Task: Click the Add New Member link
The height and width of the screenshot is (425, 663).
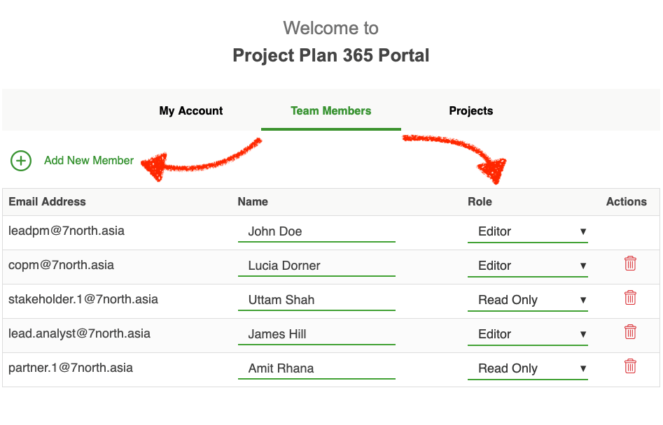Action: pos(89,160)
